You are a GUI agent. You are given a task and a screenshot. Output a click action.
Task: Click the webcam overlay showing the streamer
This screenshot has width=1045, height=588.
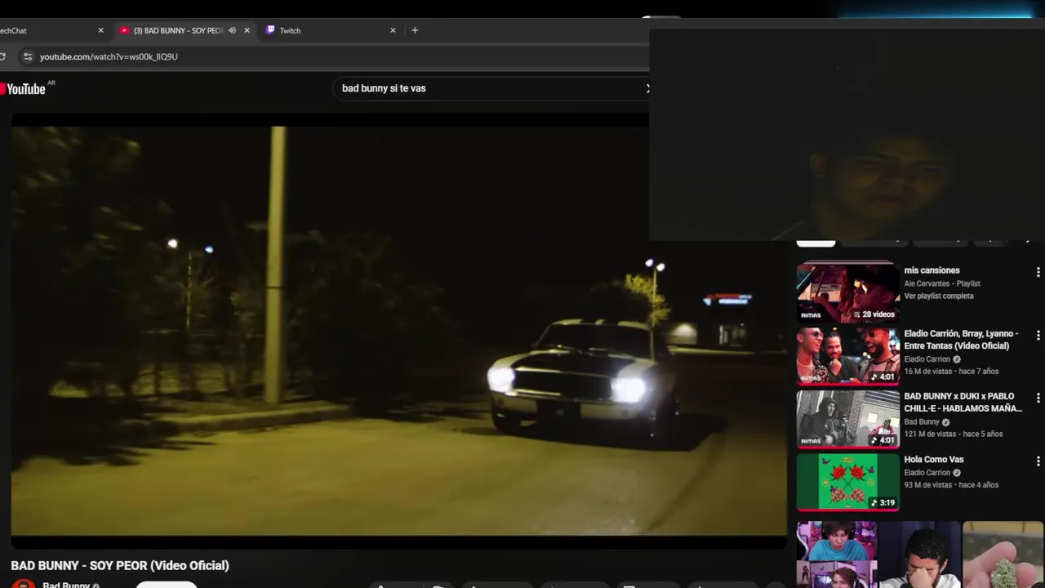pos(847,135)
